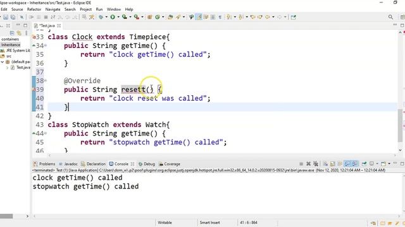Click the Last Edit Location icon
This screenshot has height=227, width=405.
point(253,17)
